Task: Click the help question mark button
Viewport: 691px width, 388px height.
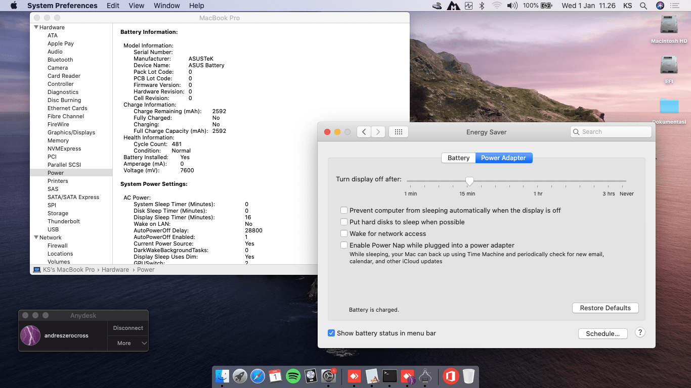Action: tap(640, 332)
